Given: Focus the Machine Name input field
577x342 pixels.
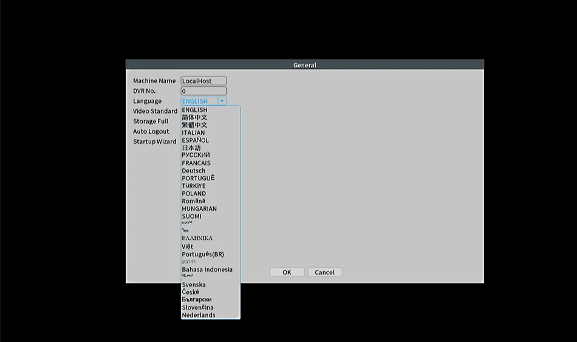Looking at the screenshot, I should click(203, 81).
